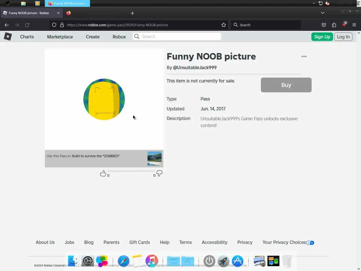This screenshot has height=271, width=361.
Task: Click the Sign Up button
Action: pyautogui.click(x=322, y=37)
